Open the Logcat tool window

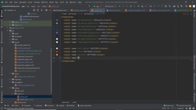pos(60,105)
